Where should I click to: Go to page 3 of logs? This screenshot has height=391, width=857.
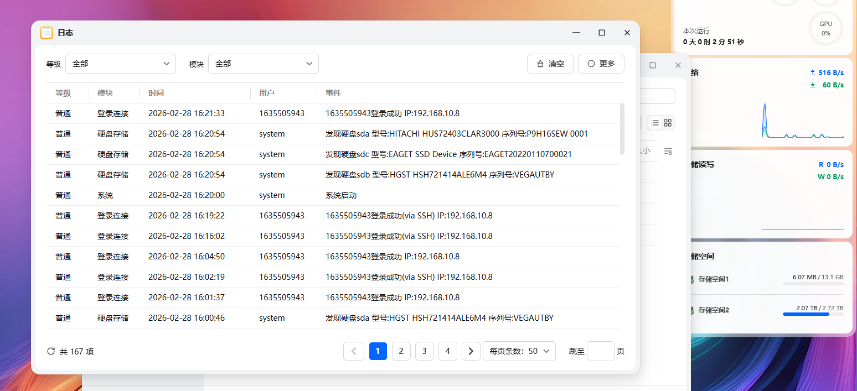[424, 351]
